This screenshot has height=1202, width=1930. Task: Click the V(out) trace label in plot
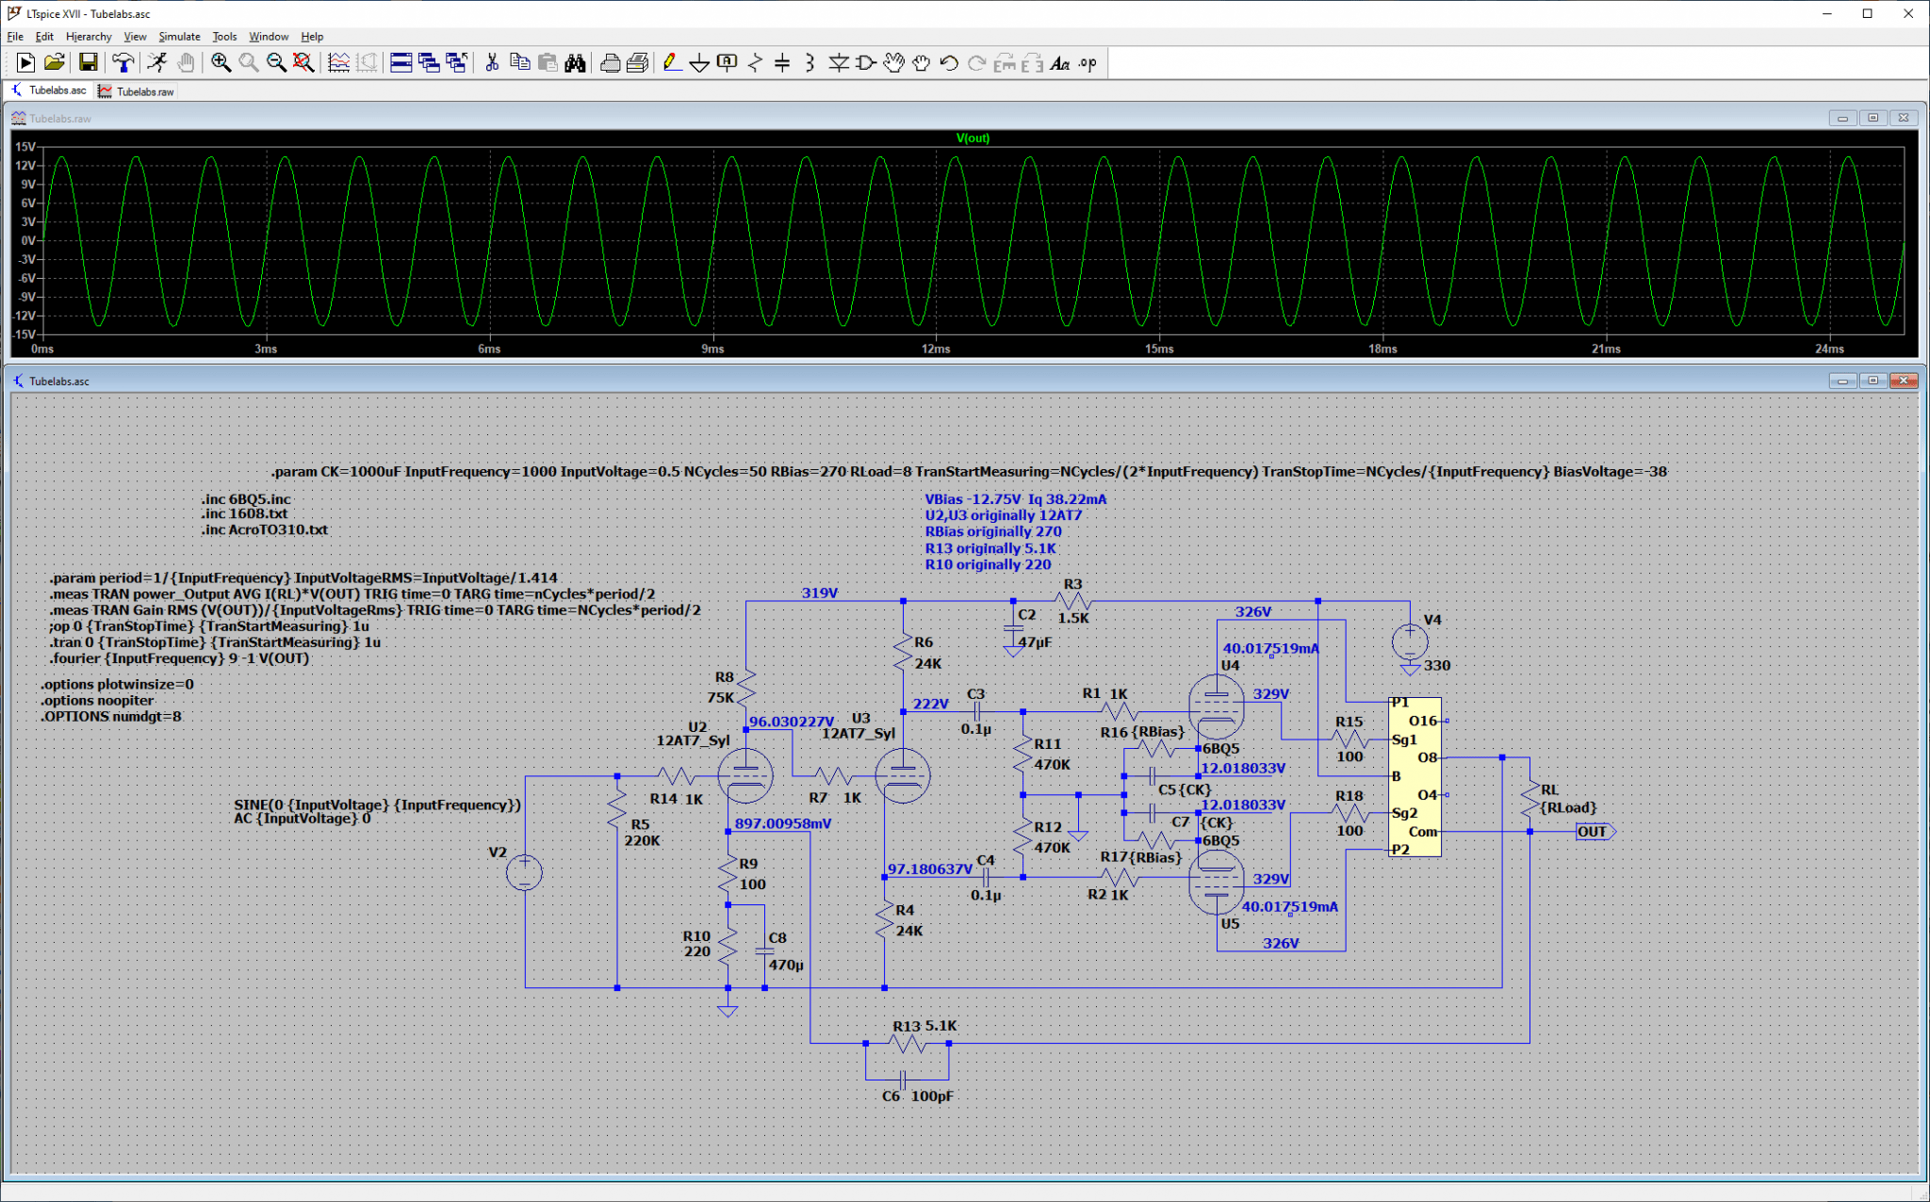(x=973, y=138)
